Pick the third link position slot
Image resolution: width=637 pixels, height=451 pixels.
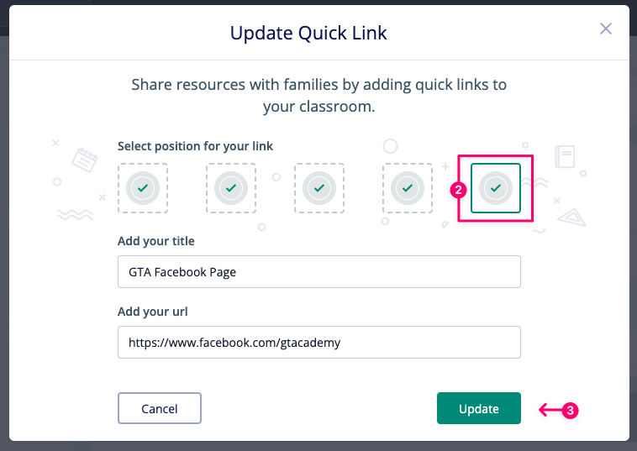coord(318,188)
